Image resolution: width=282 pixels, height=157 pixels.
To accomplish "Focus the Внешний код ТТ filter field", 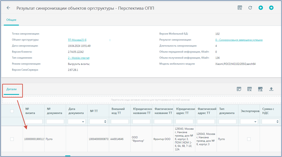I will tap(120, 122).
